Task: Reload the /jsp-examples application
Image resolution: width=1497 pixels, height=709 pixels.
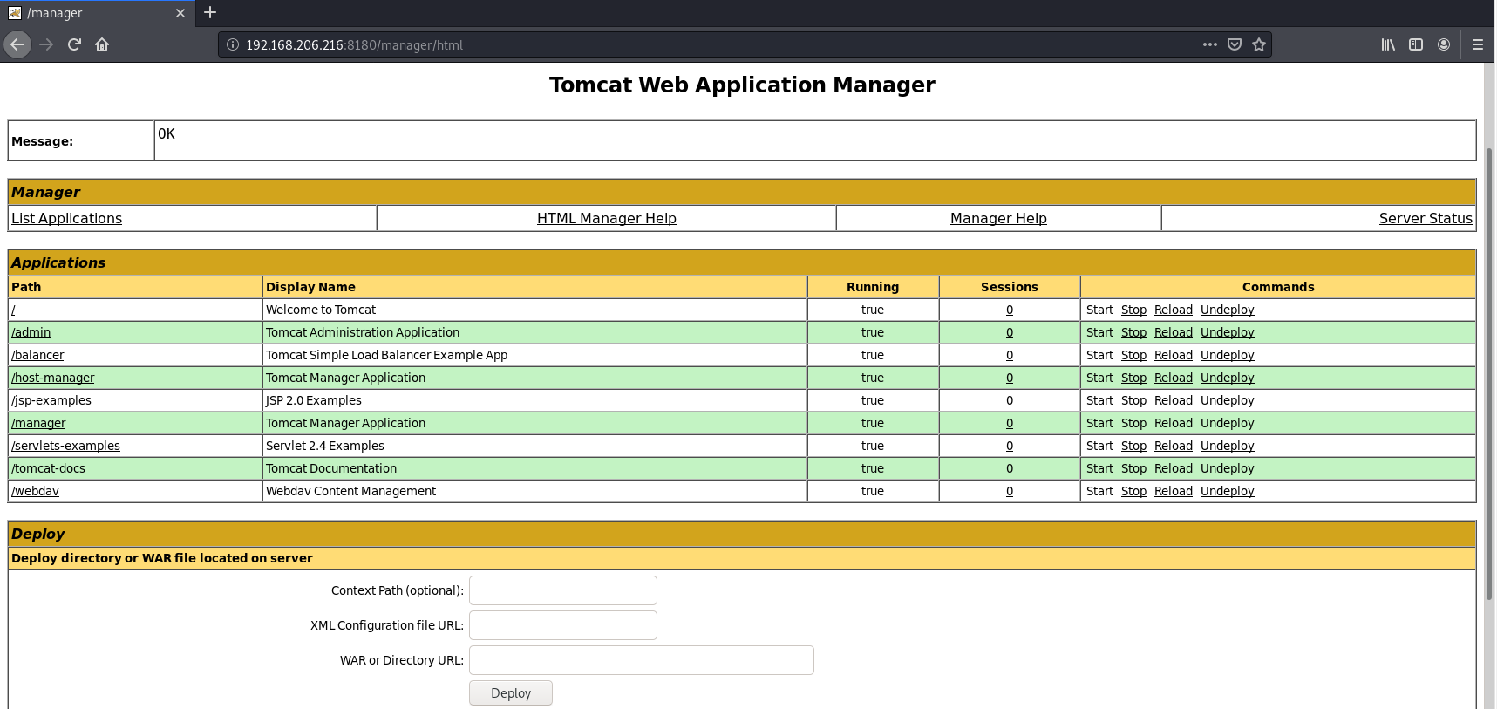Action: tap(1174, 400)
